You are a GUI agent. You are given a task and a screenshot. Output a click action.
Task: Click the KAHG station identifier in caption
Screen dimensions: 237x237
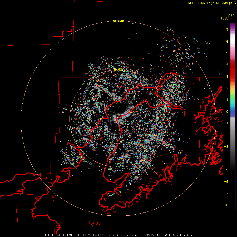click(x=149, y=235)
